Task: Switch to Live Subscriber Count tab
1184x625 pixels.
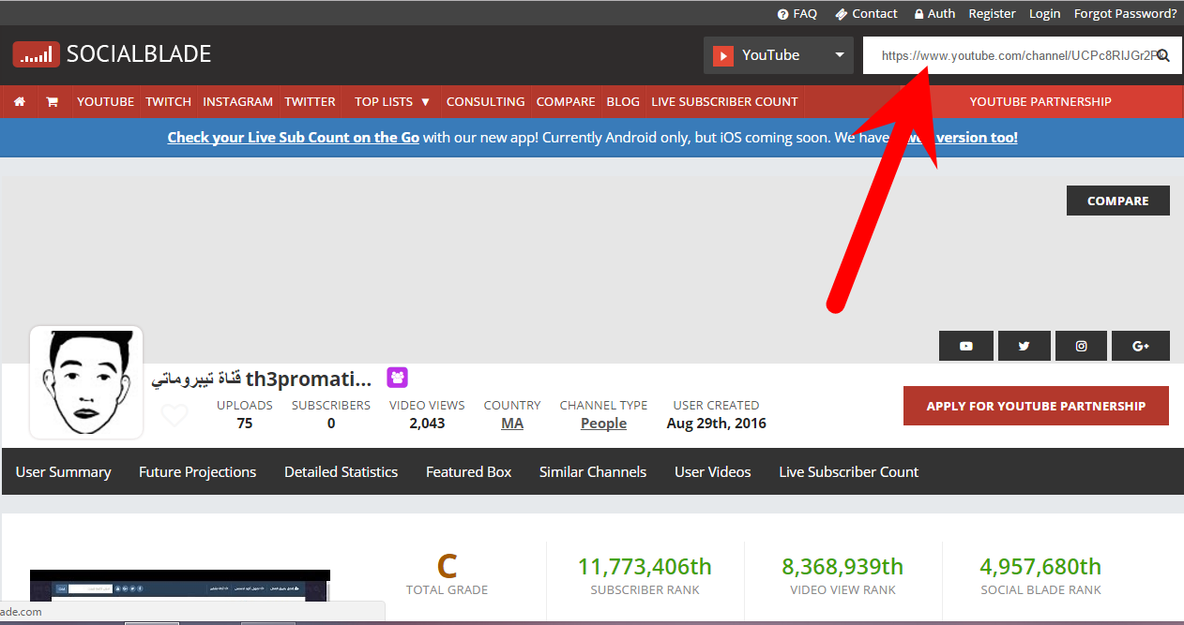Action: (849, 472)
